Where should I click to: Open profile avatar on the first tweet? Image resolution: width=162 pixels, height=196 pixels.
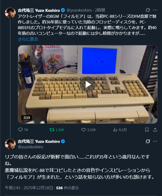pos(10,13)
